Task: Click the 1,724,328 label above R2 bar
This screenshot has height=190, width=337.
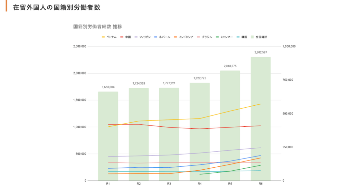Action: coord(139,83)
